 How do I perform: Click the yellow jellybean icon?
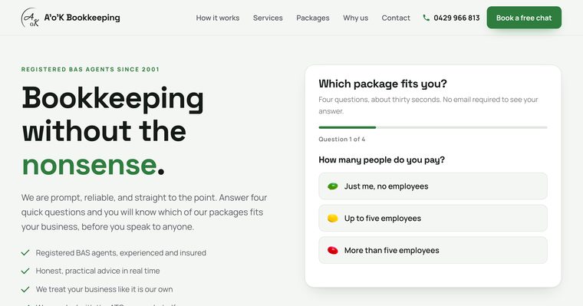tap(332, 219)
